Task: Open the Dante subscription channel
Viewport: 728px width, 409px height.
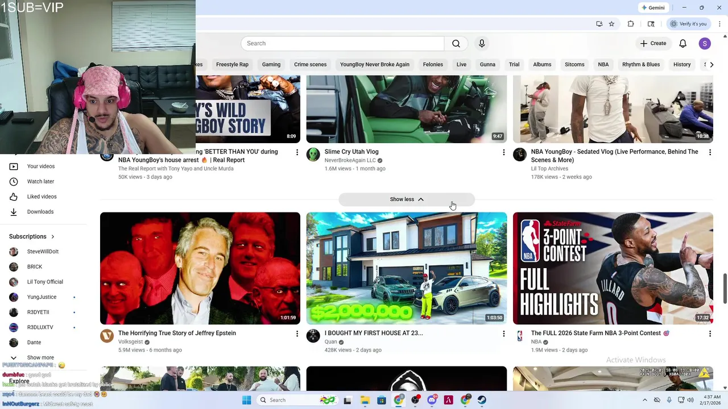Action: (34, 343)
